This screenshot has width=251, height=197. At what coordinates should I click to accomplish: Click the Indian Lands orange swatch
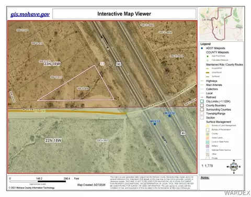pos(208,138)
